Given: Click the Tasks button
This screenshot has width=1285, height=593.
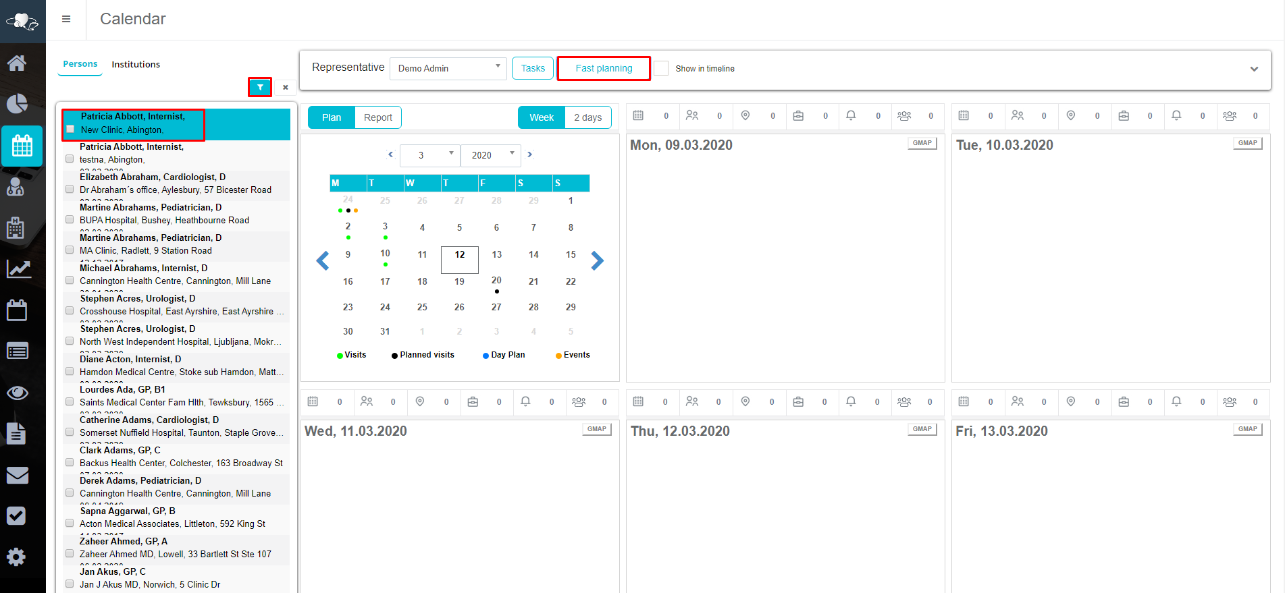Looking at the screenshot, I should pos(533,69).
